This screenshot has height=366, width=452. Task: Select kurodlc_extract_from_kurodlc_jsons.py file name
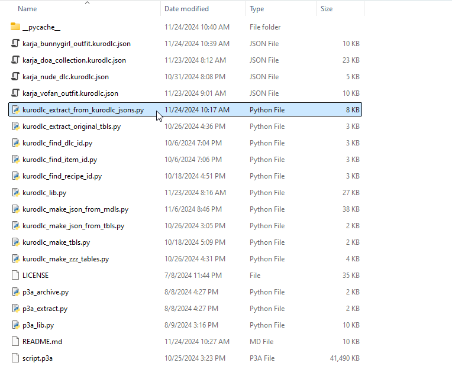click(x=83, y=110)
